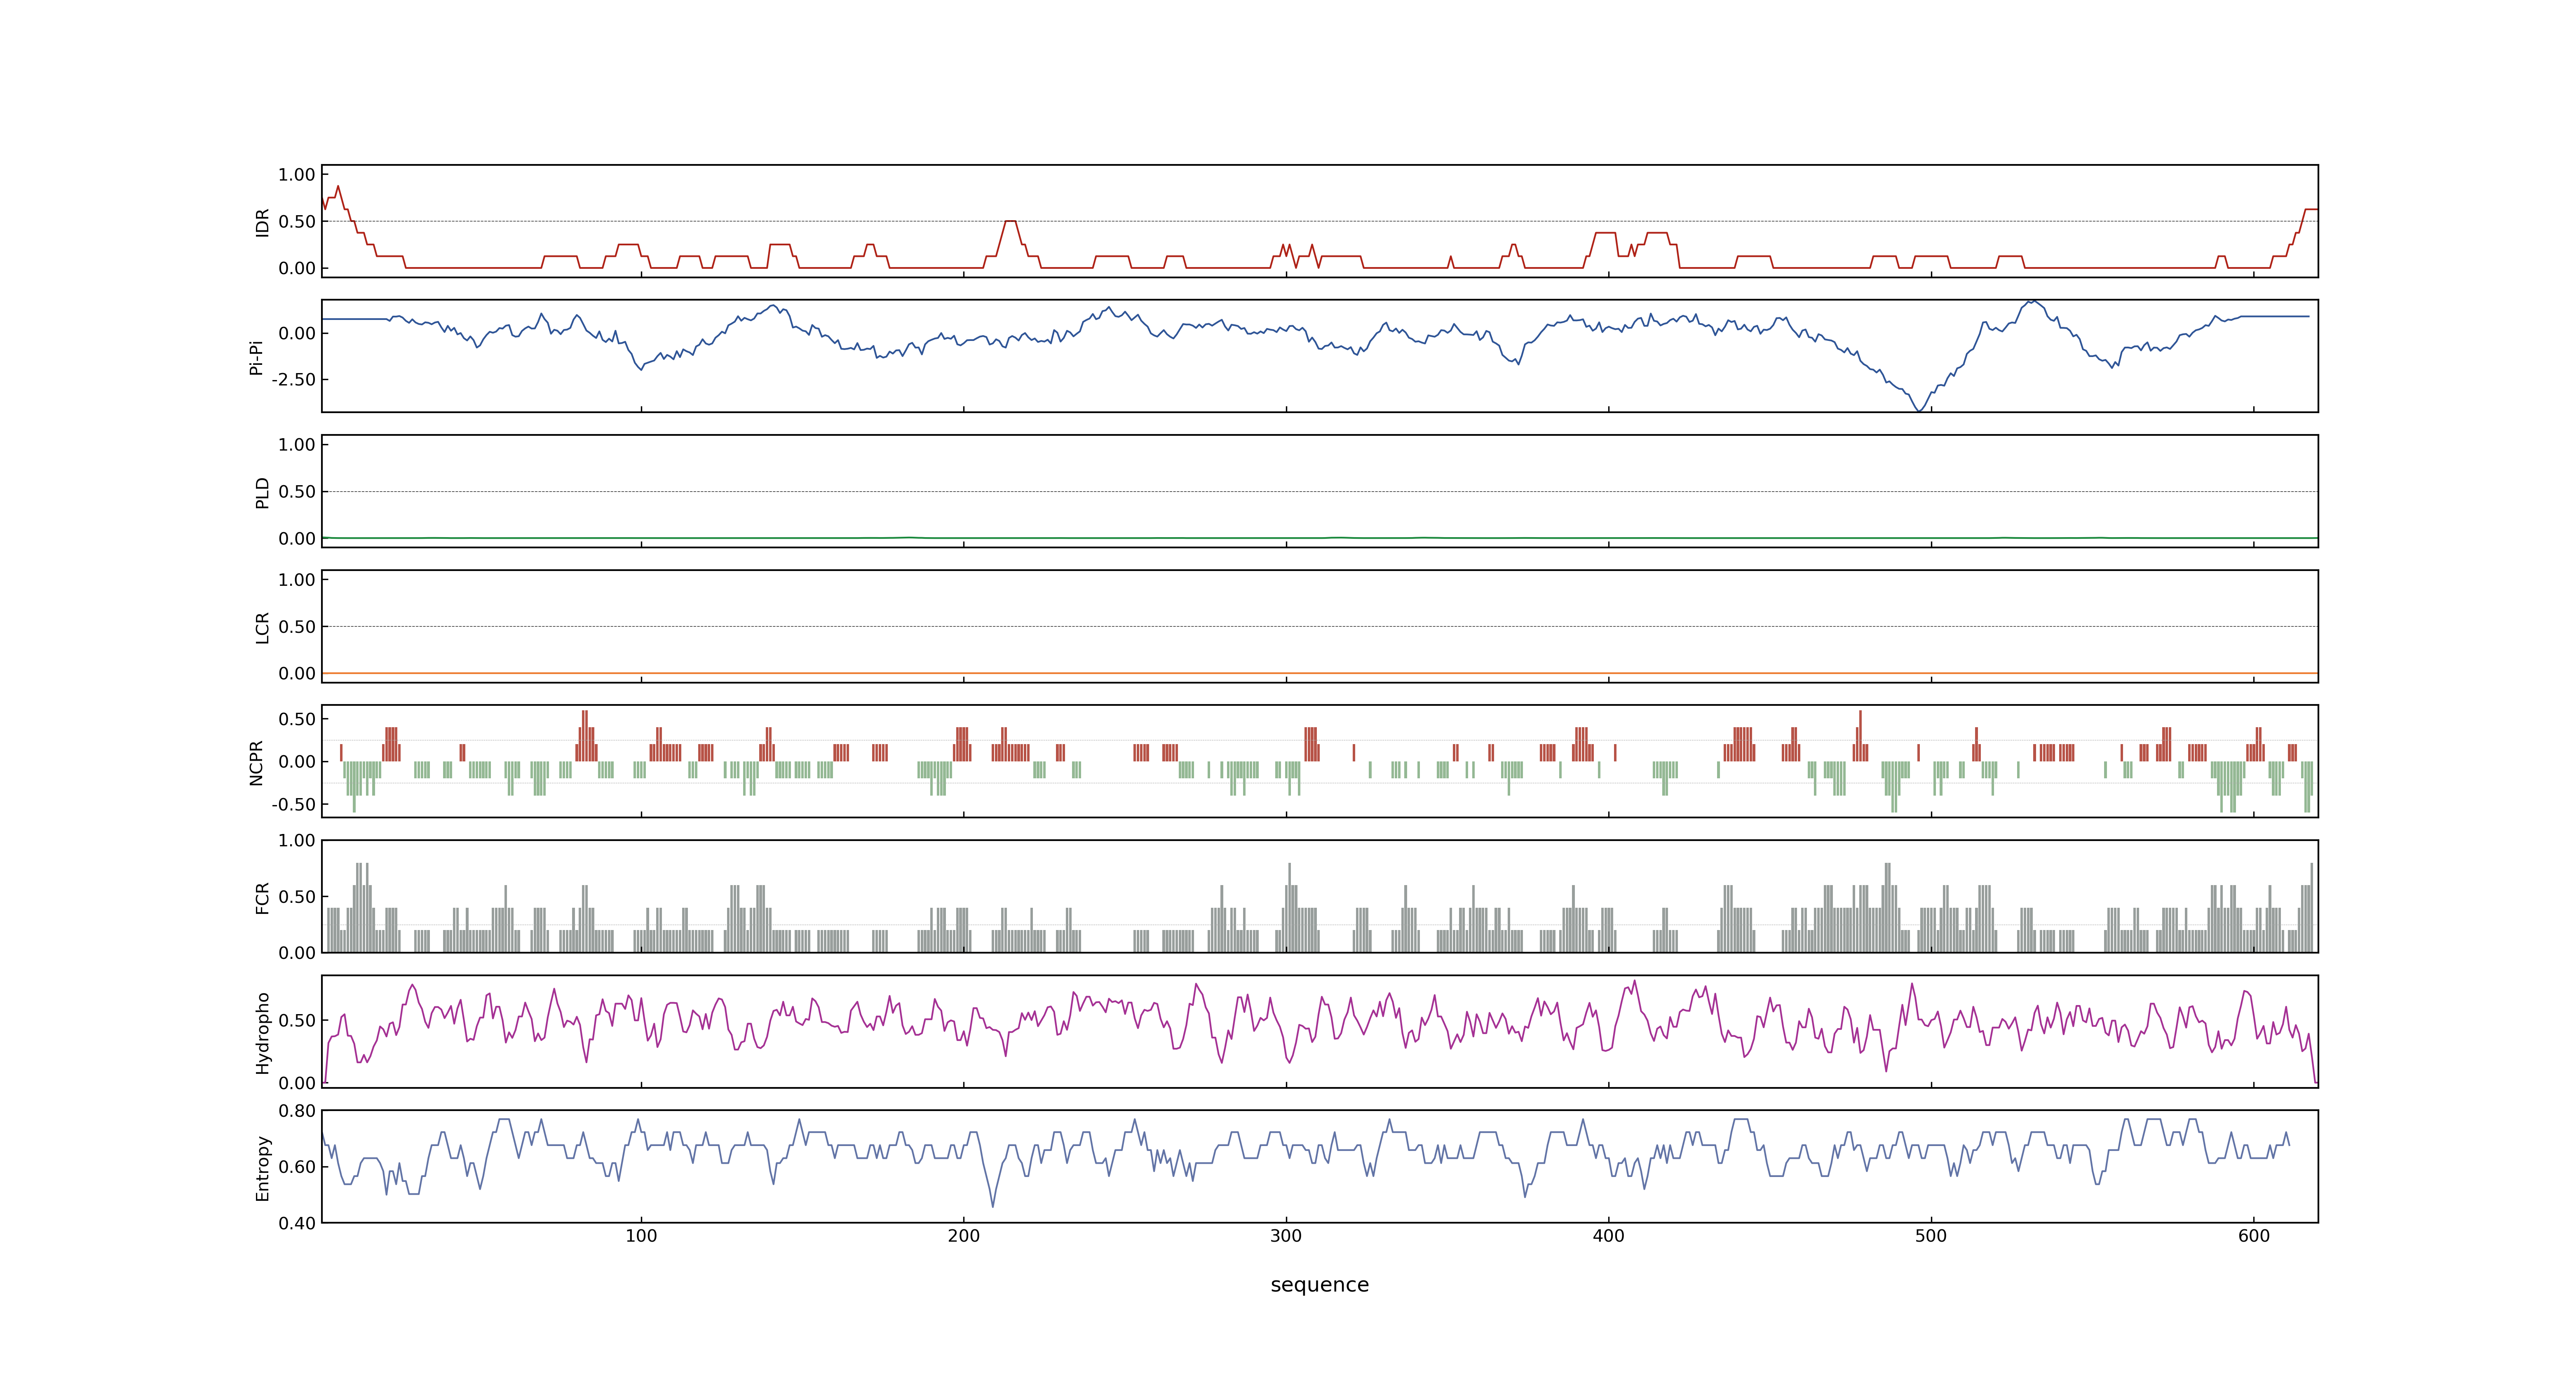Click the Entropy dip near residue 209
This screenshot has height=1374, width=2576.
[x=993, y=1205]
